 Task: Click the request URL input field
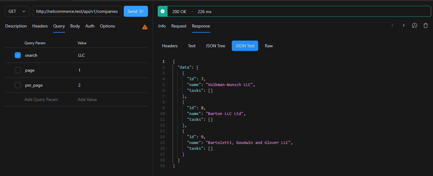tap(77, 11)
